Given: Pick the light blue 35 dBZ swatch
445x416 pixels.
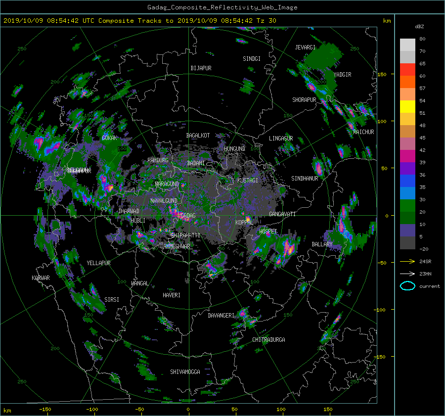Looking at the screenshot, I should [407, 193].
